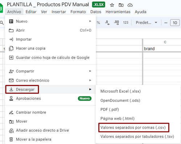Choose Microsoft Excel (.xlsx) download option
The height and width of the screenshot is (144, 181).
(120, 91)
